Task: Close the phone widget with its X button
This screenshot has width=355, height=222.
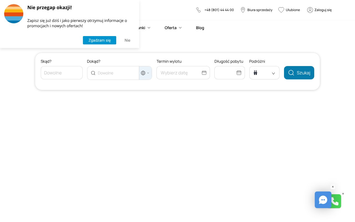Action: (x=343, y=194)
